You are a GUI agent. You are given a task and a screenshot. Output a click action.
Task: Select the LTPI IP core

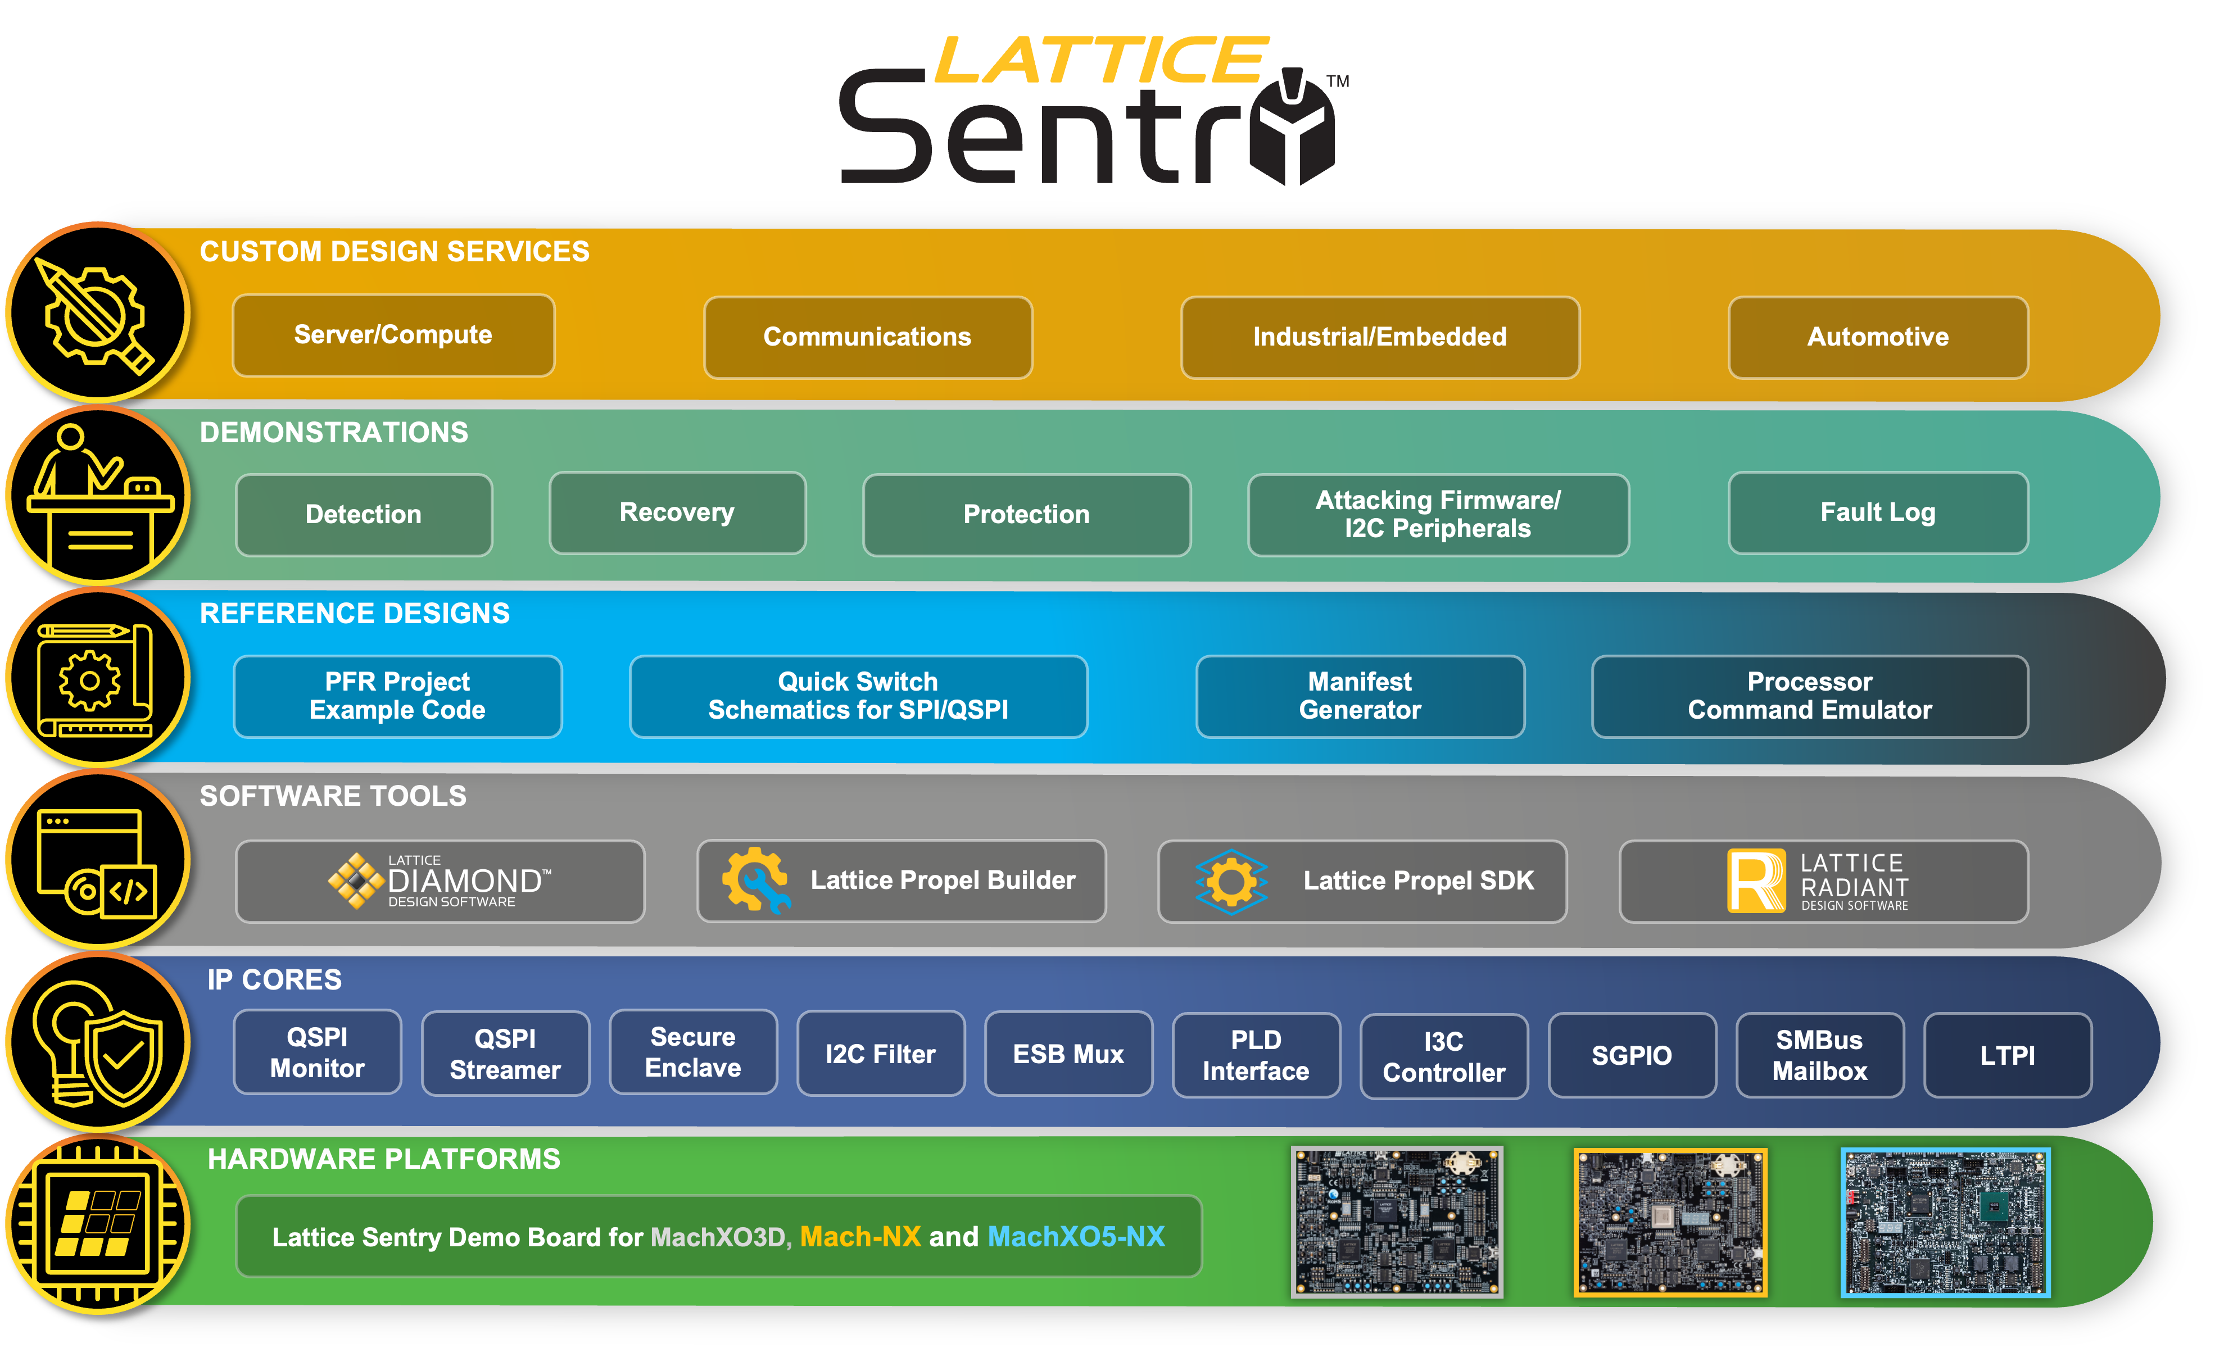click(x=2008, y=1056)
